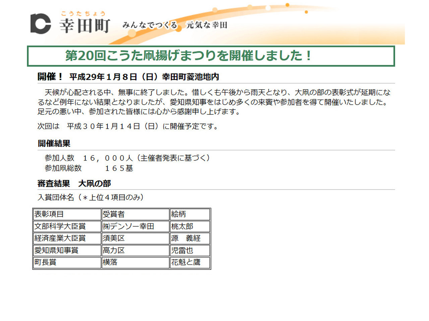Click the slogan みんなでつくる 元気な幸田
Viewport: 429px width, 321px height.
coord(175,25)
